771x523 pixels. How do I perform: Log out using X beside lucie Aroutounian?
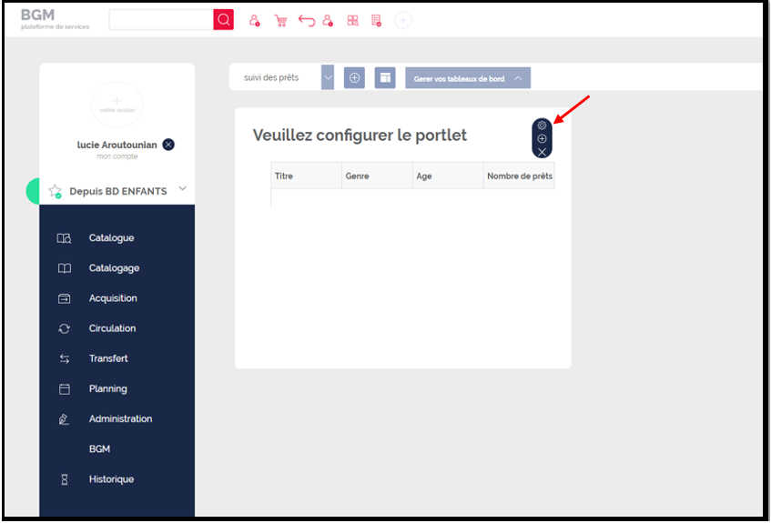pos(168,145)
